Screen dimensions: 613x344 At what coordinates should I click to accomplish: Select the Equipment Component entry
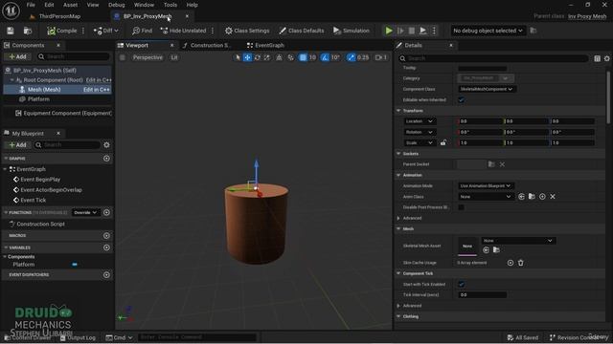(63, 113)
